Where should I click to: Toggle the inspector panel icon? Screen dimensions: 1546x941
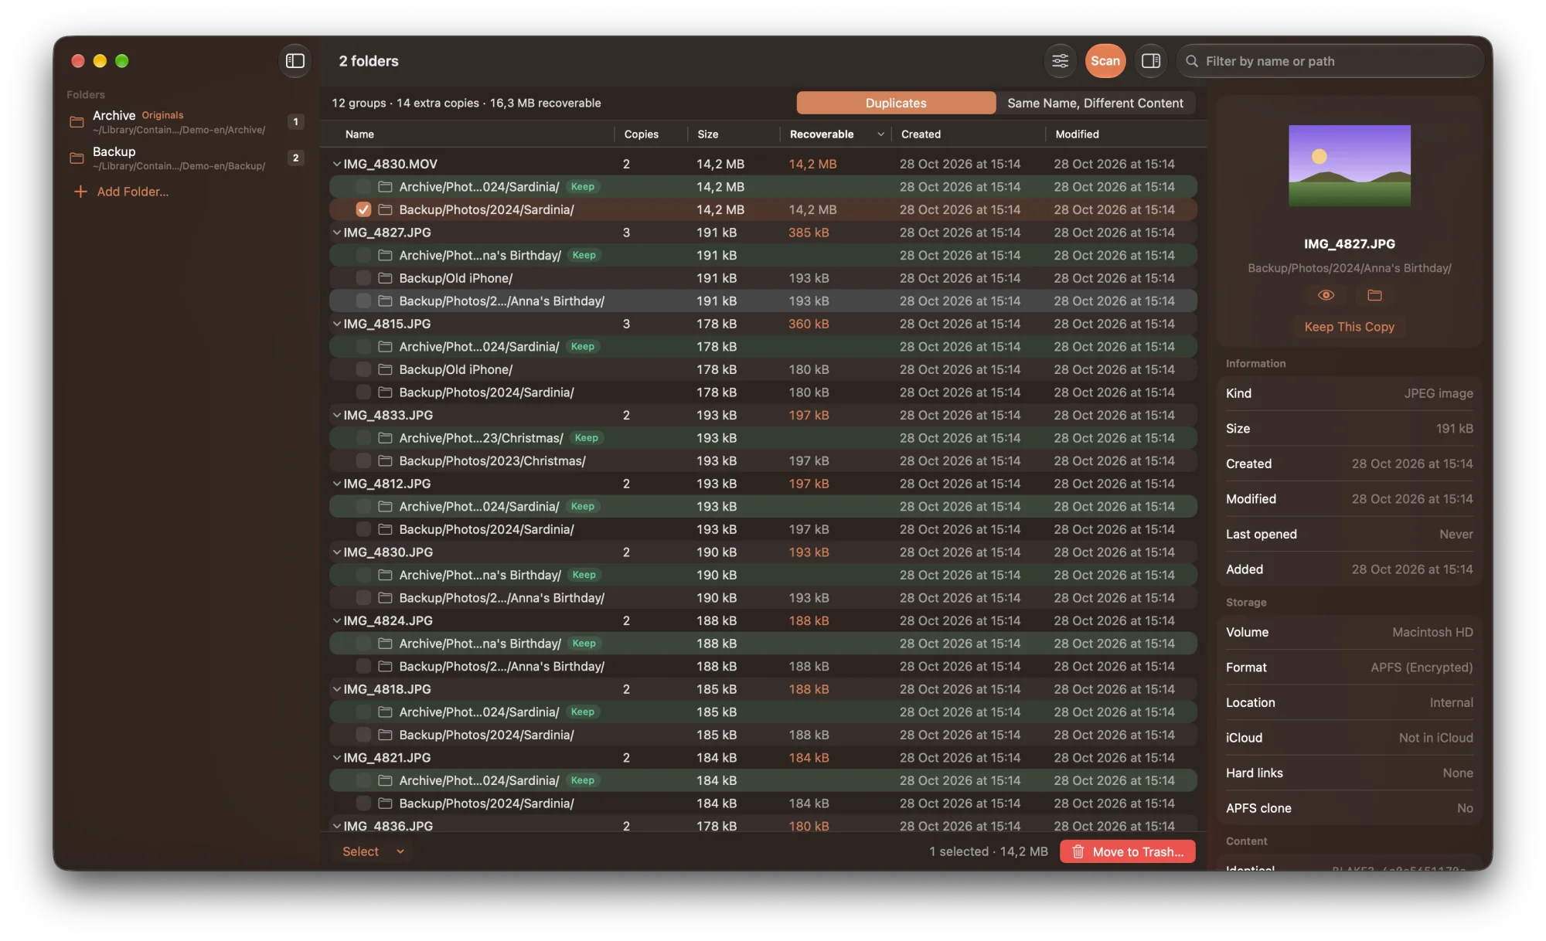tap(1150, 61)
